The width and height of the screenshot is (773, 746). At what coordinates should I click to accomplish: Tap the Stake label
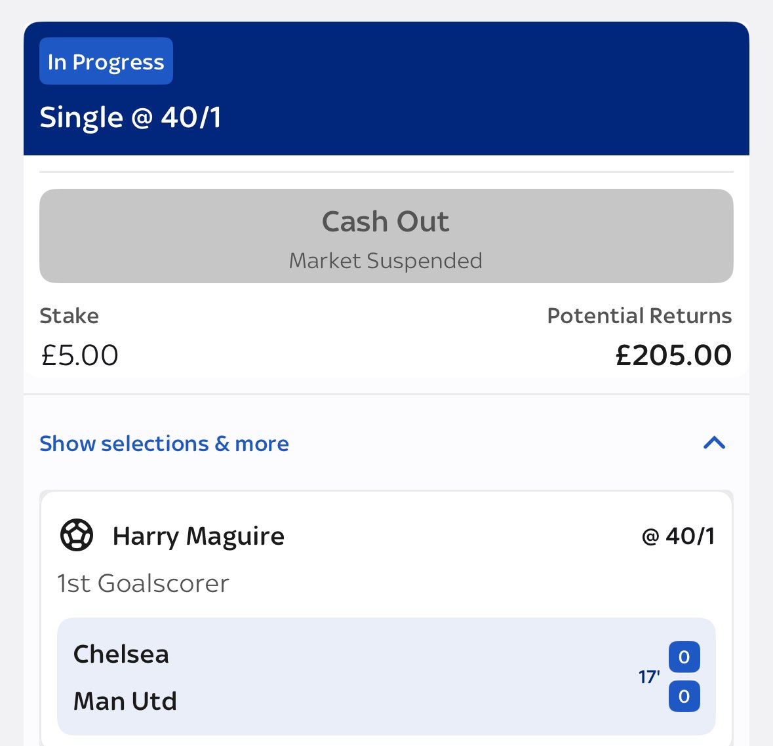click(69, 315)
